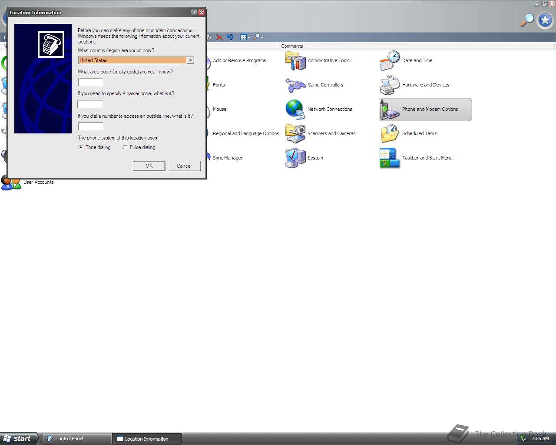Screen dimensions: 556x445
Task: Open System applet icon
Action: (x=295, y=158)
